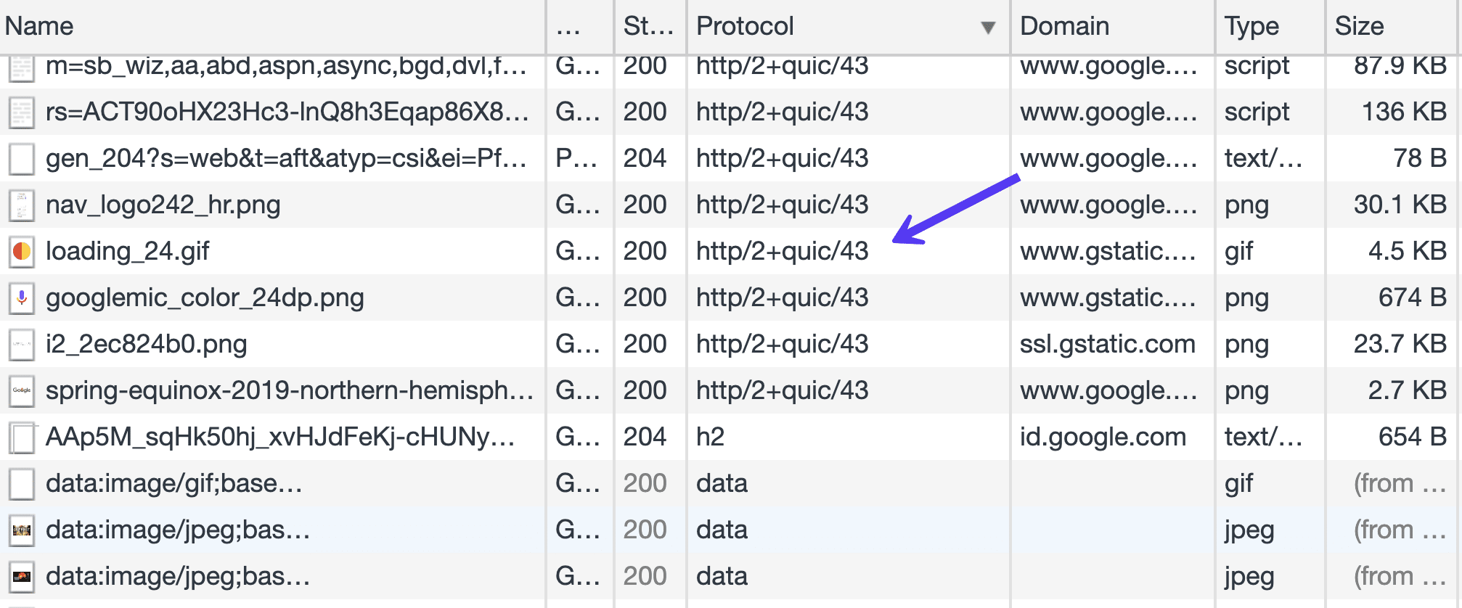Screen dimensions: 1462x608
Task: Click the loading_24.gif preview icon
Action: tap(21, 251)
